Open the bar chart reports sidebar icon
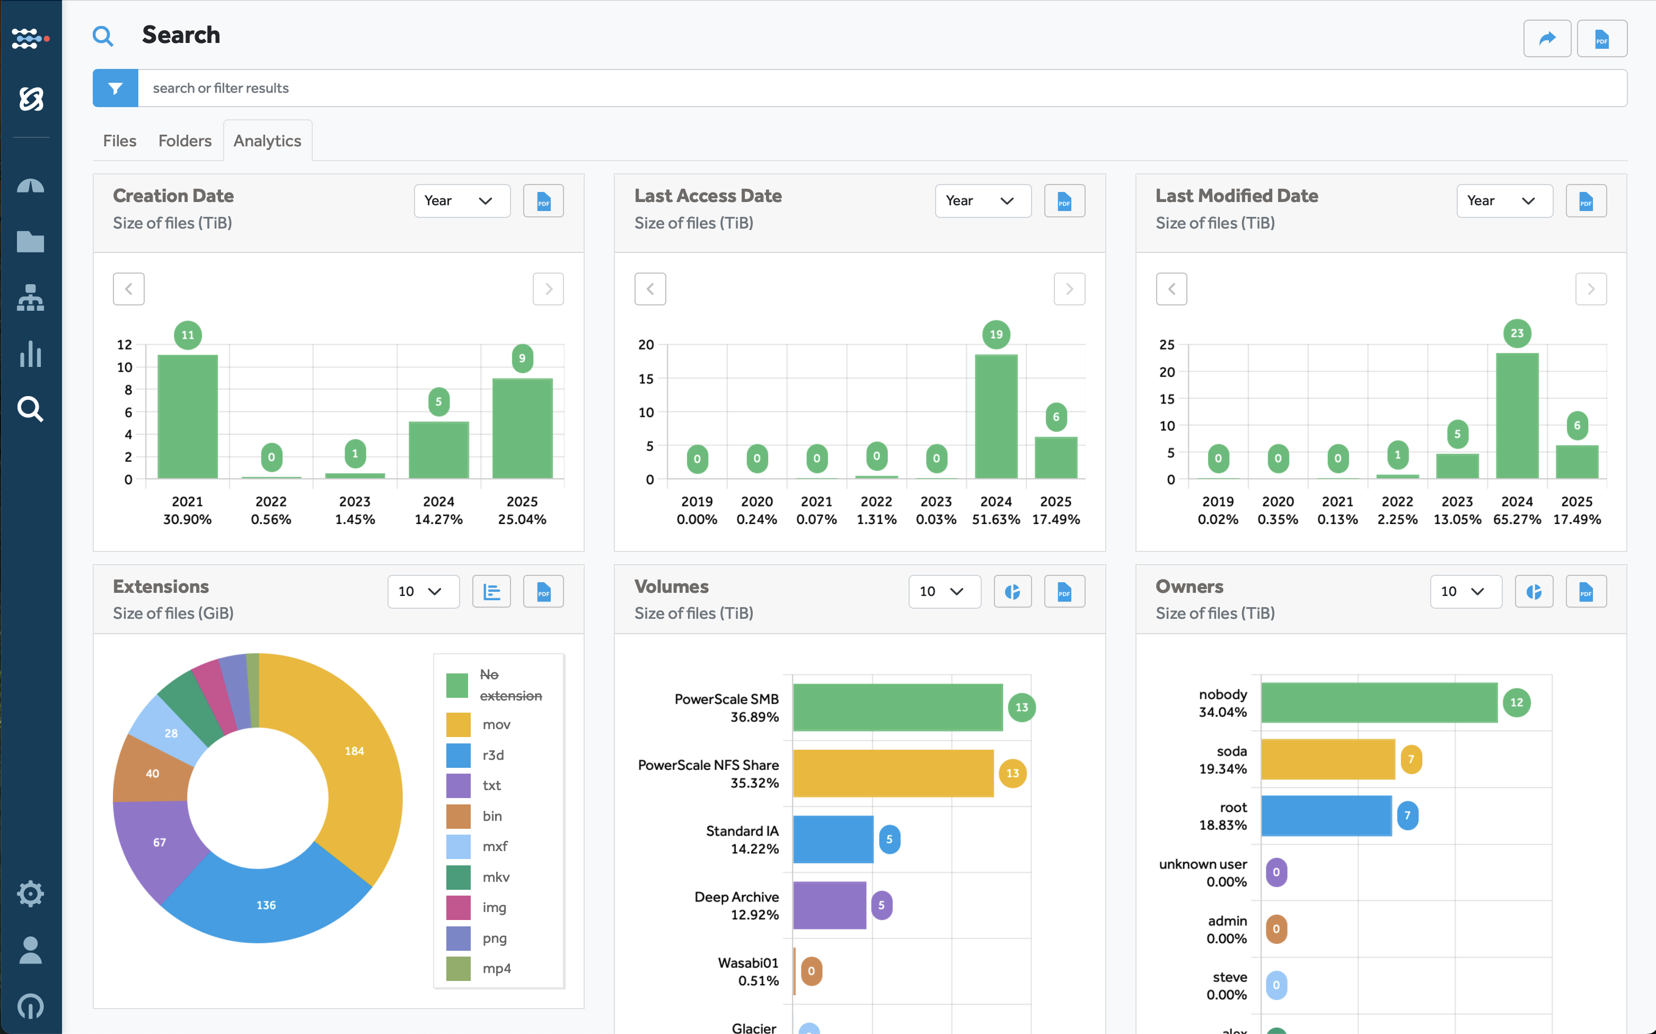 pos(30,354)
